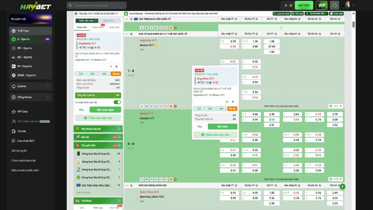Expand more bets arrow next to (+7)
This screenshot has width=373, height=210.
pyautogui.click(x=341, y=106)
